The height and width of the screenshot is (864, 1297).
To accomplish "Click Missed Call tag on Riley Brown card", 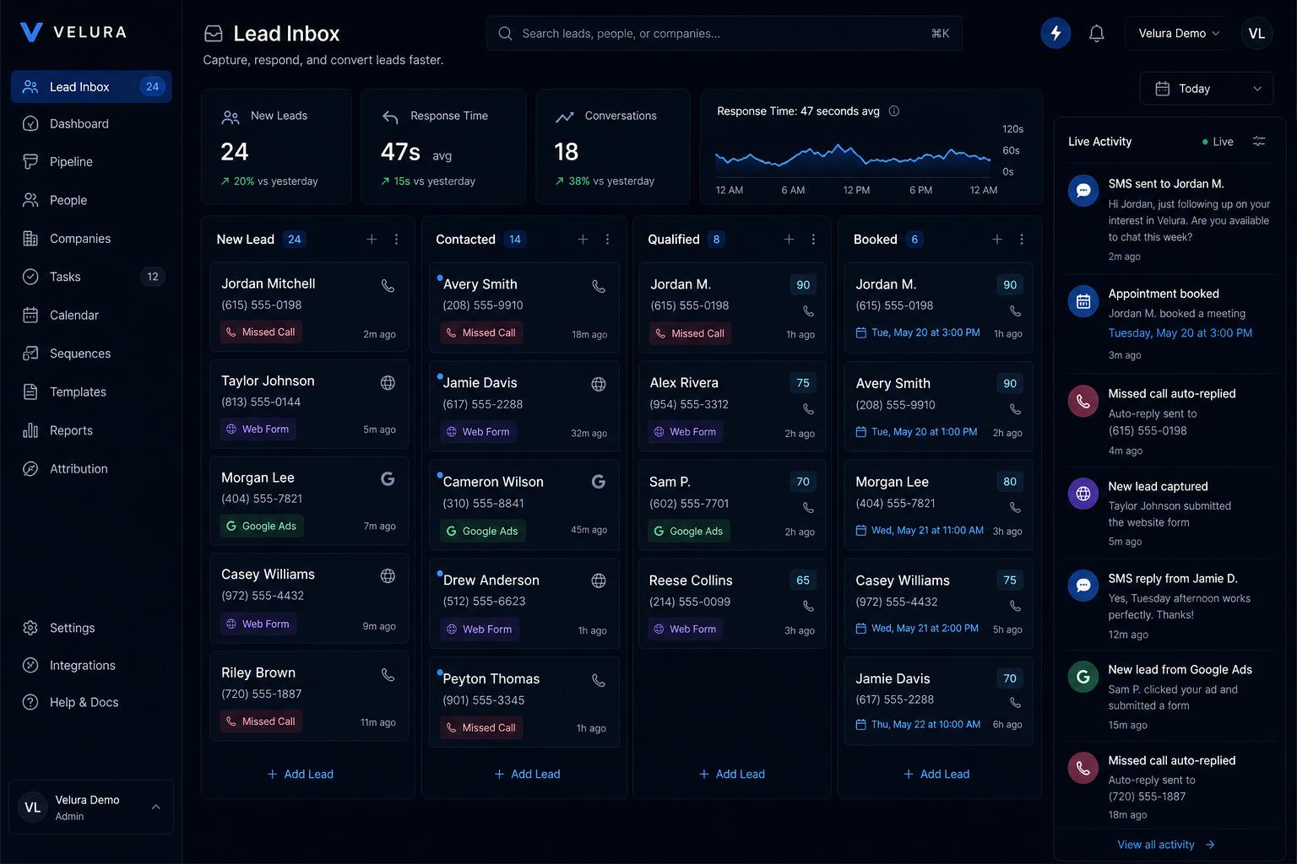I will 261,721.
